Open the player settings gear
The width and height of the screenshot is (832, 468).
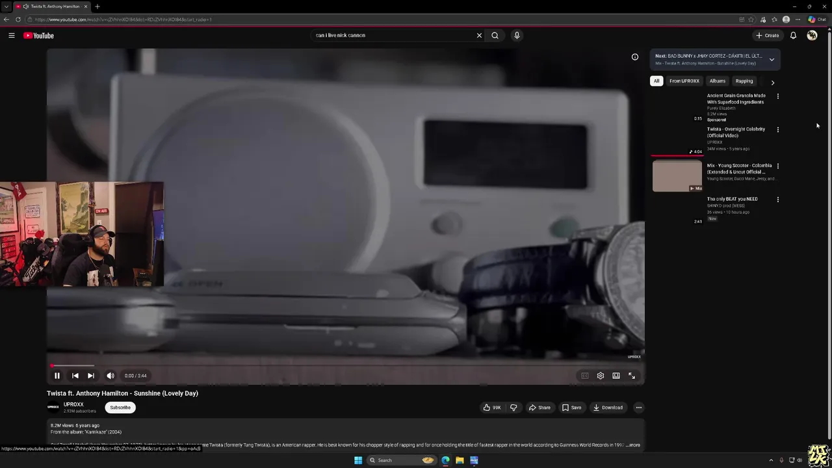click(601, 376)
